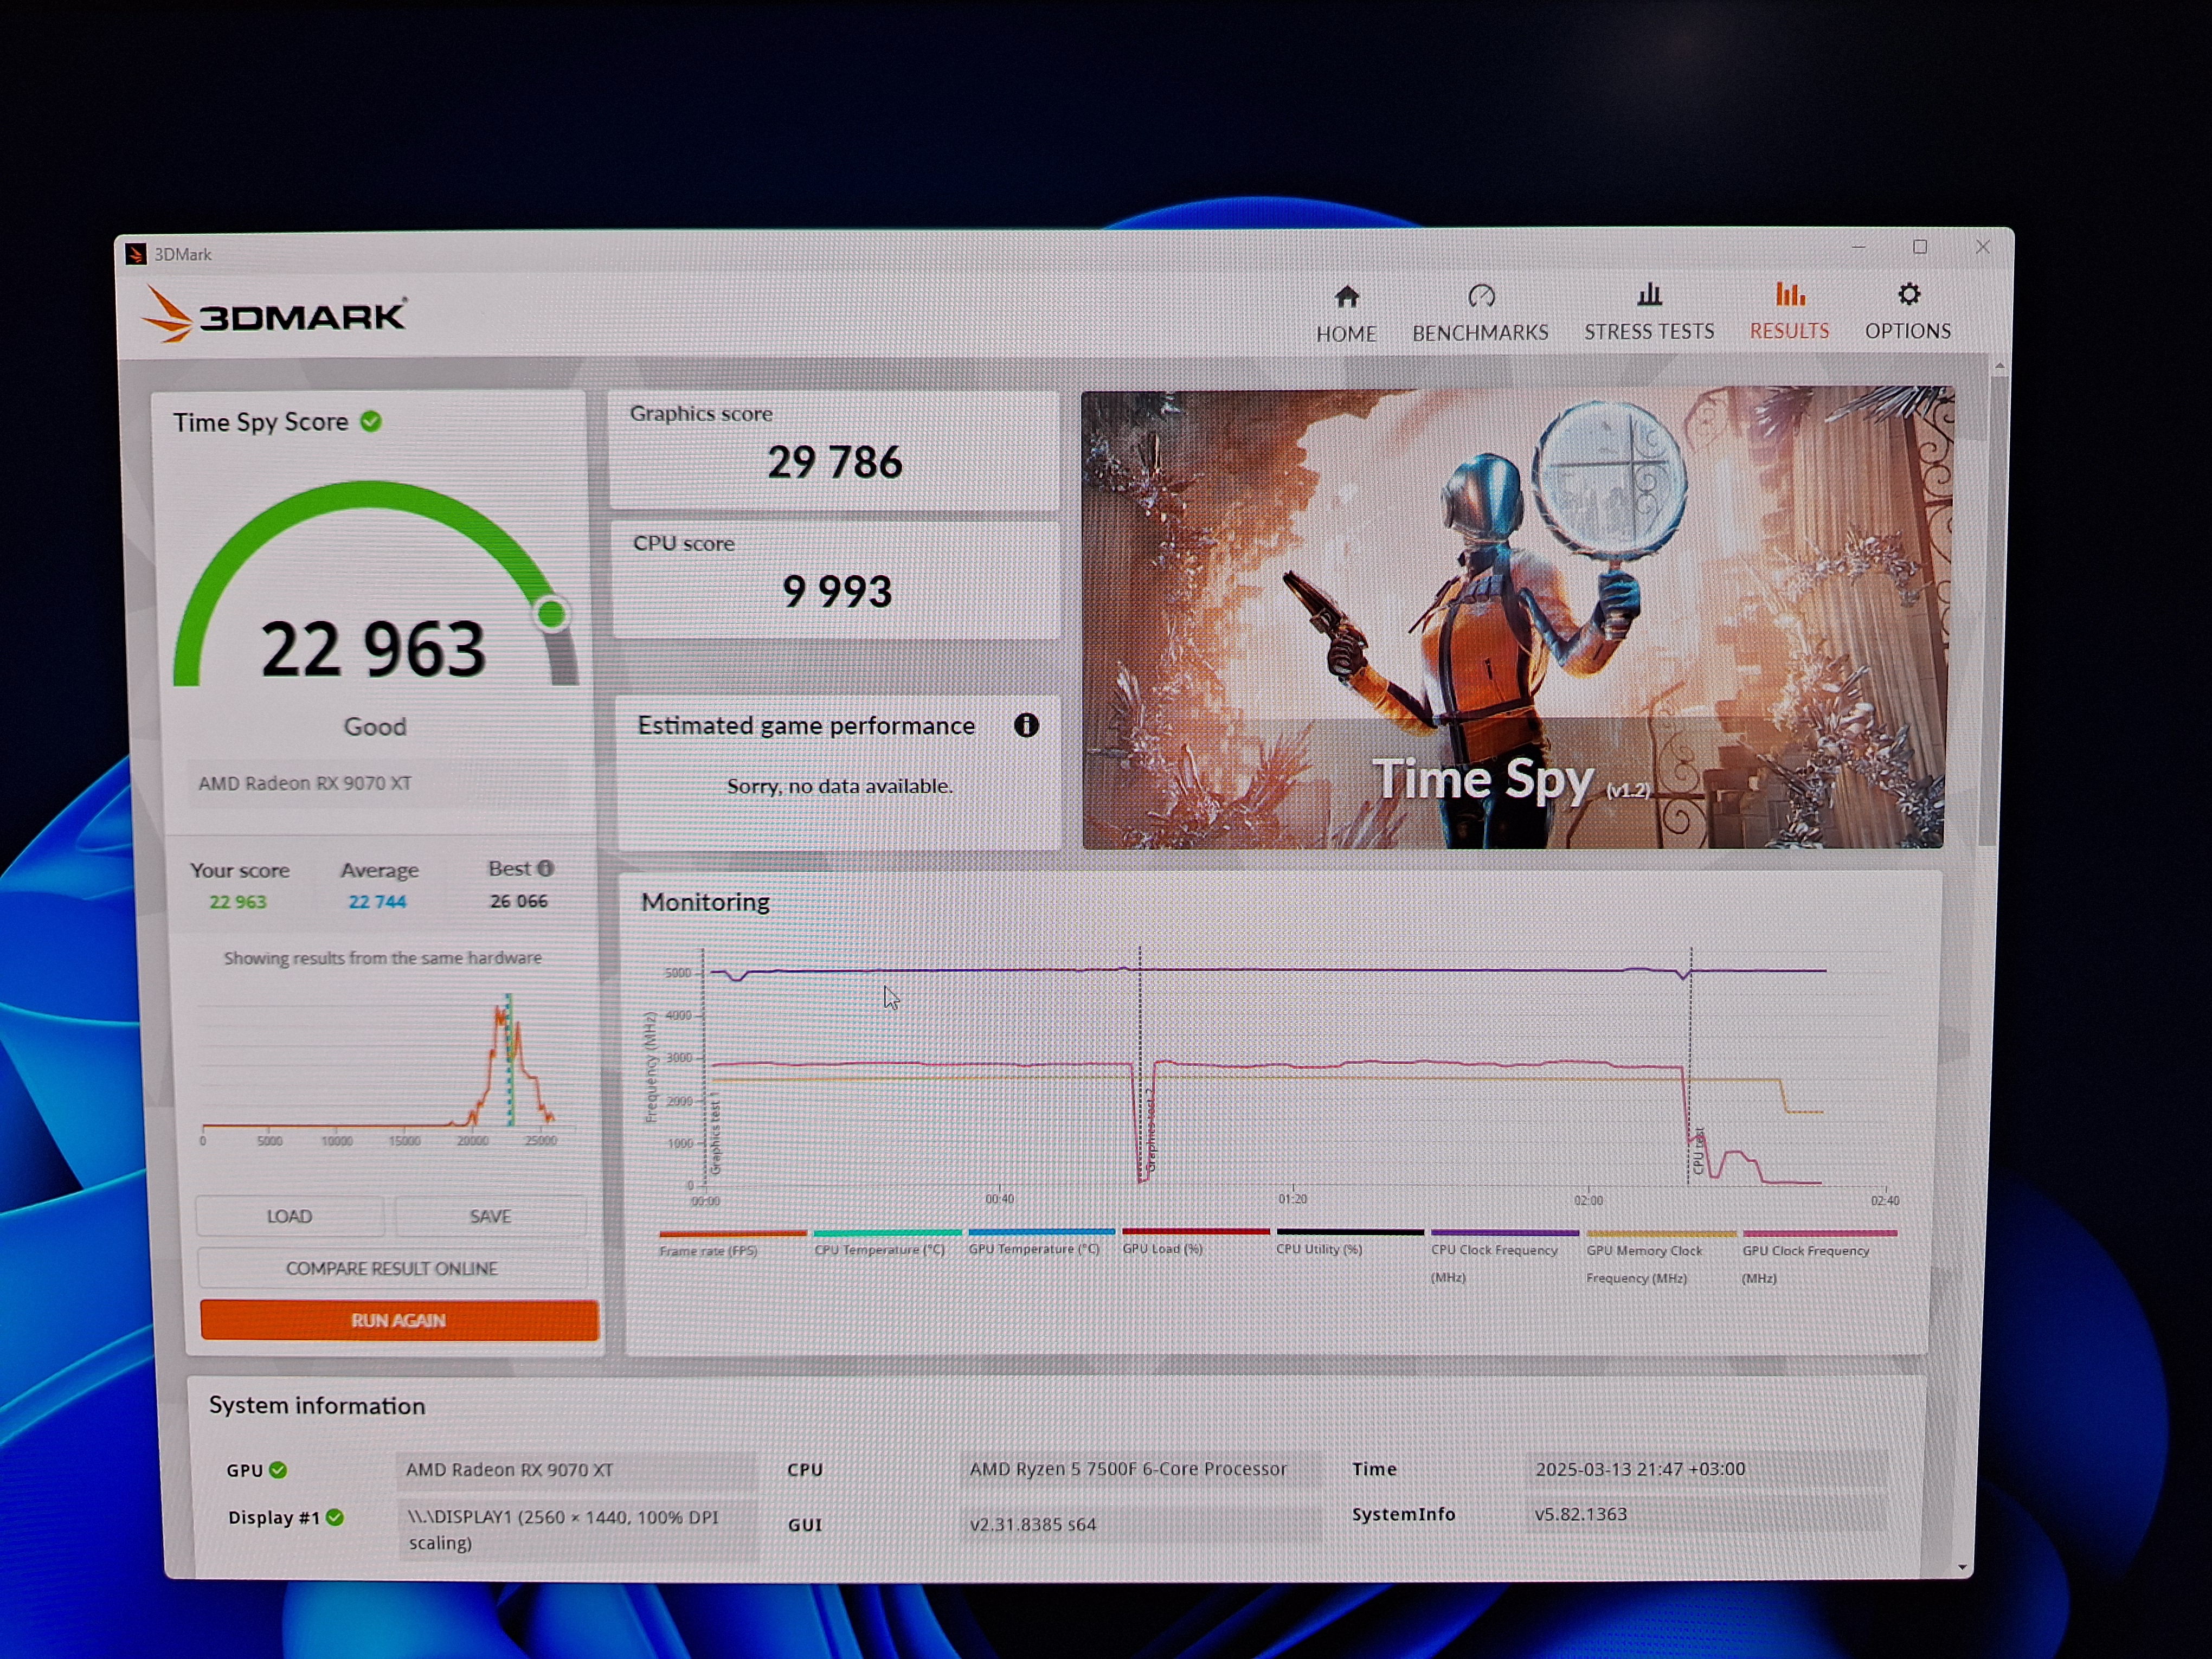Click the 3DMark logo
2212x1659 pixels.
click(x=274, y=315)
